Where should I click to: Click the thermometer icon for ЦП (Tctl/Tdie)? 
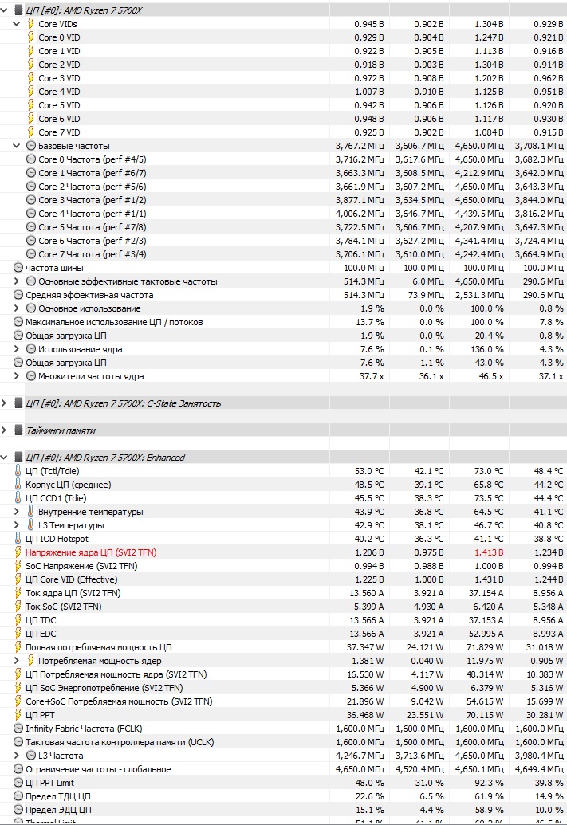[19, 471]
